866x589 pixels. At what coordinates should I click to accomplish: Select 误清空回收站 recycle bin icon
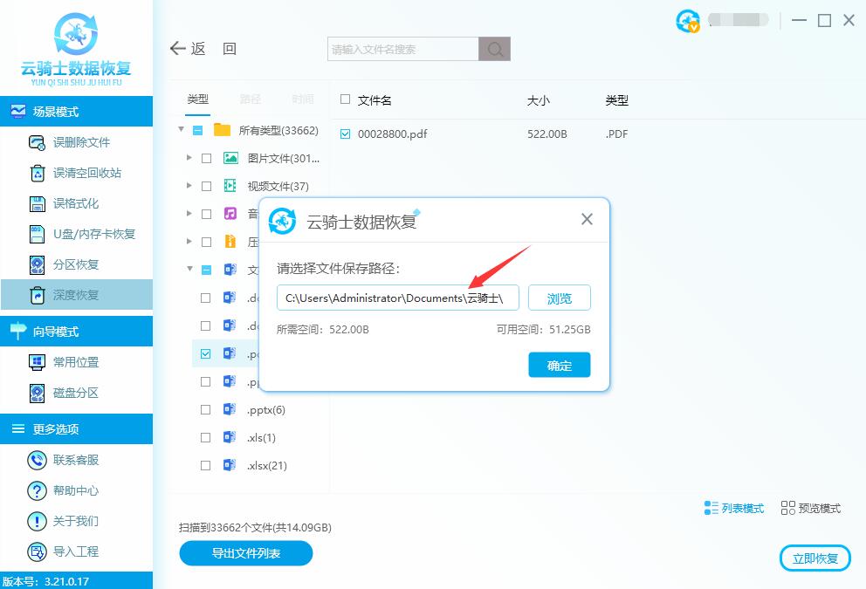coord(37,173)
